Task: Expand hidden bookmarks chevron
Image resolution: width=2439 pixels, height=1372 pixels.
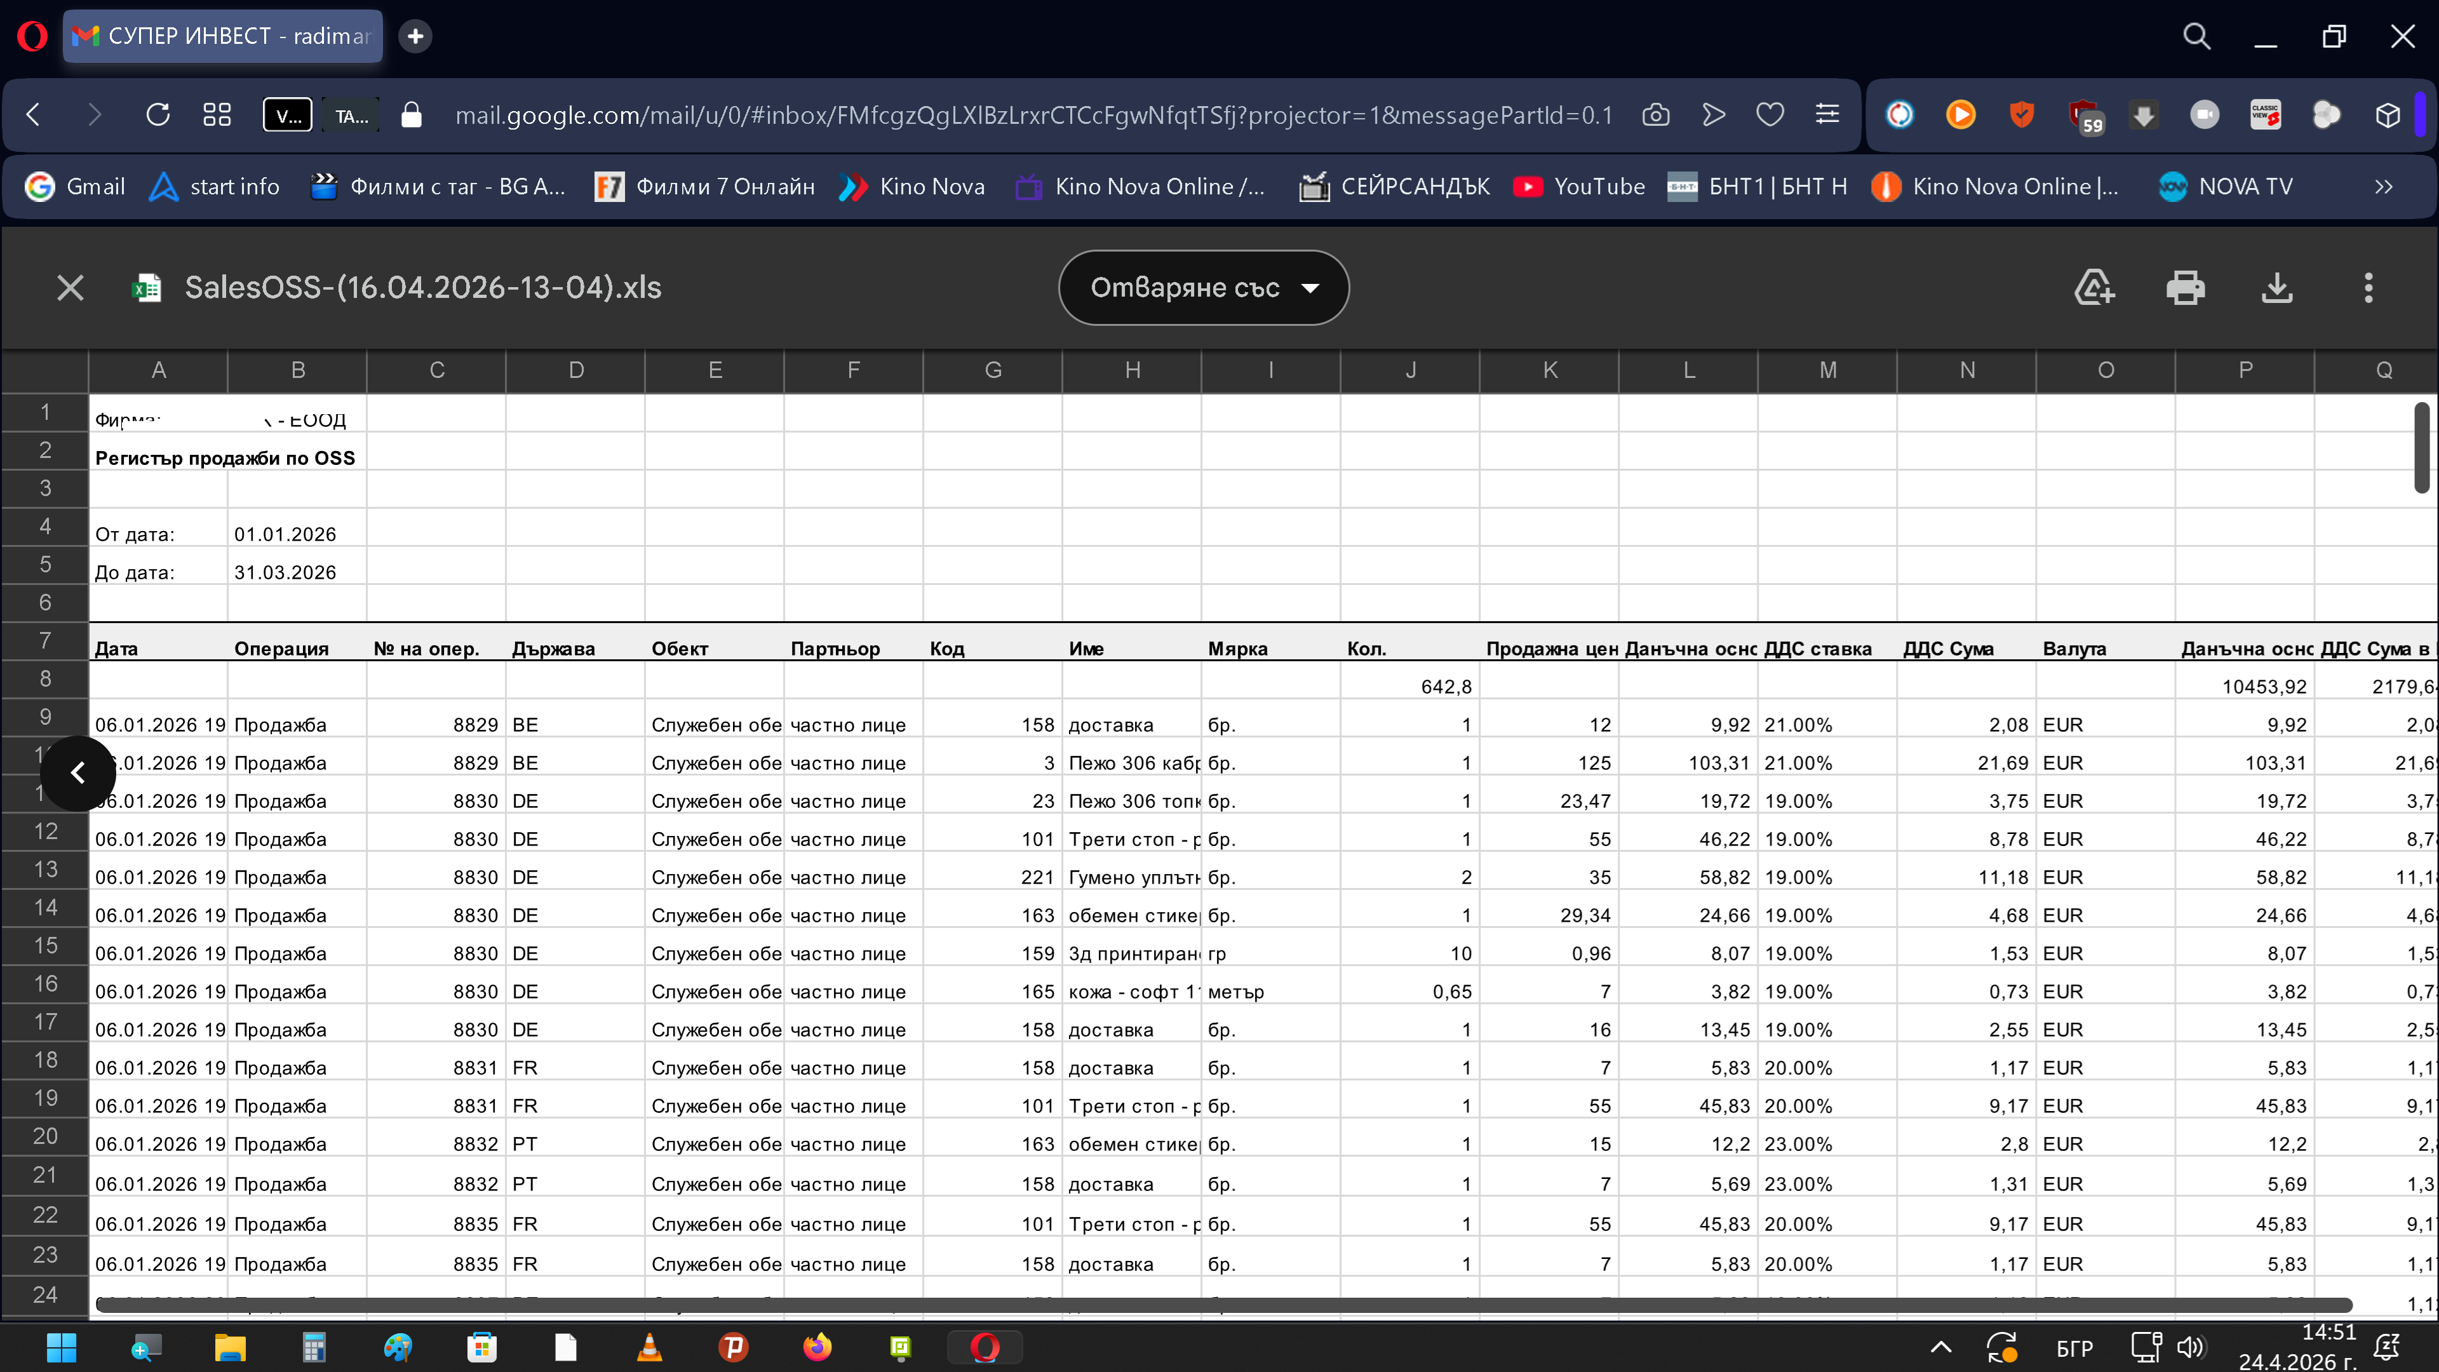Action: point(2383,187)
